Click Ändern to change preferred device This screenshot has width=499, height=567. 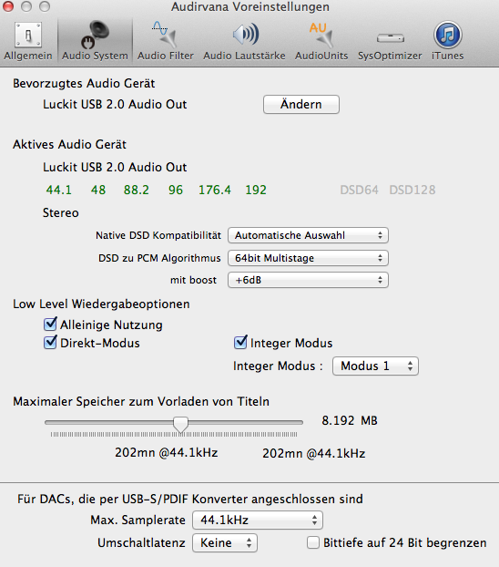pyautogui.click(x=301, y=105)
